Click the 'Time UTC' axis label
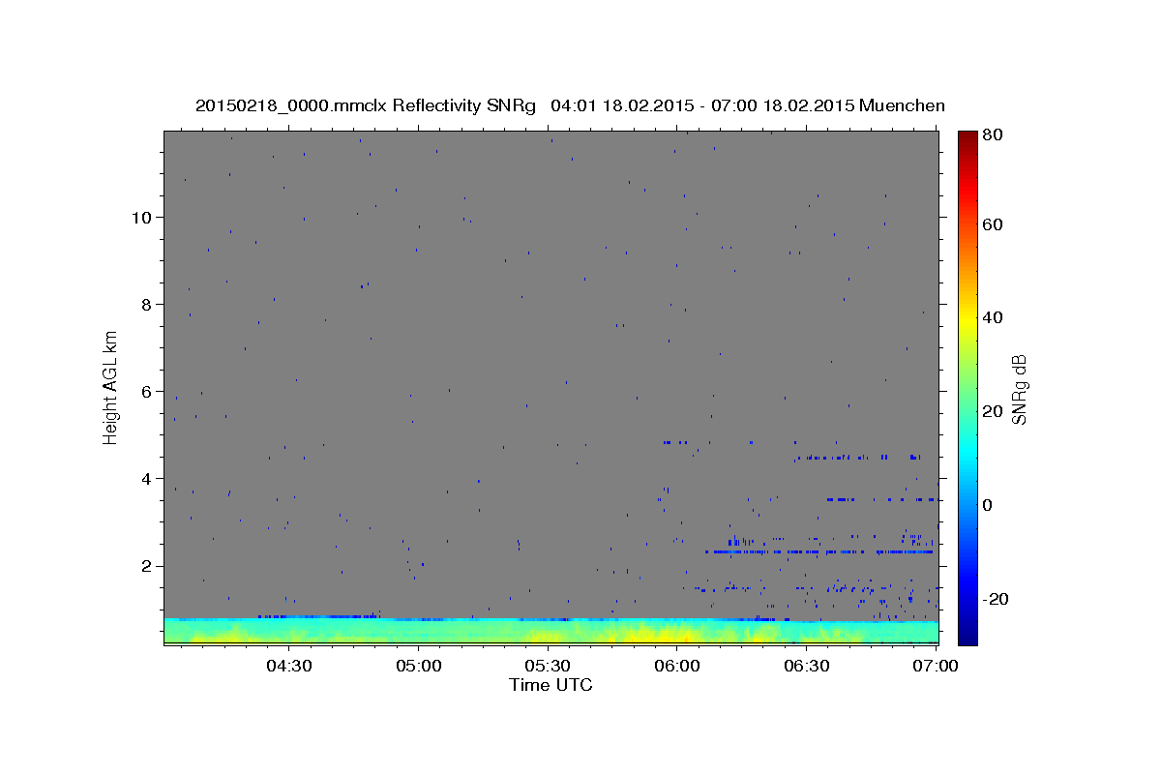The height and width of the screenshot is (774, 1161). pyautogui.click(x=551, y=685)
